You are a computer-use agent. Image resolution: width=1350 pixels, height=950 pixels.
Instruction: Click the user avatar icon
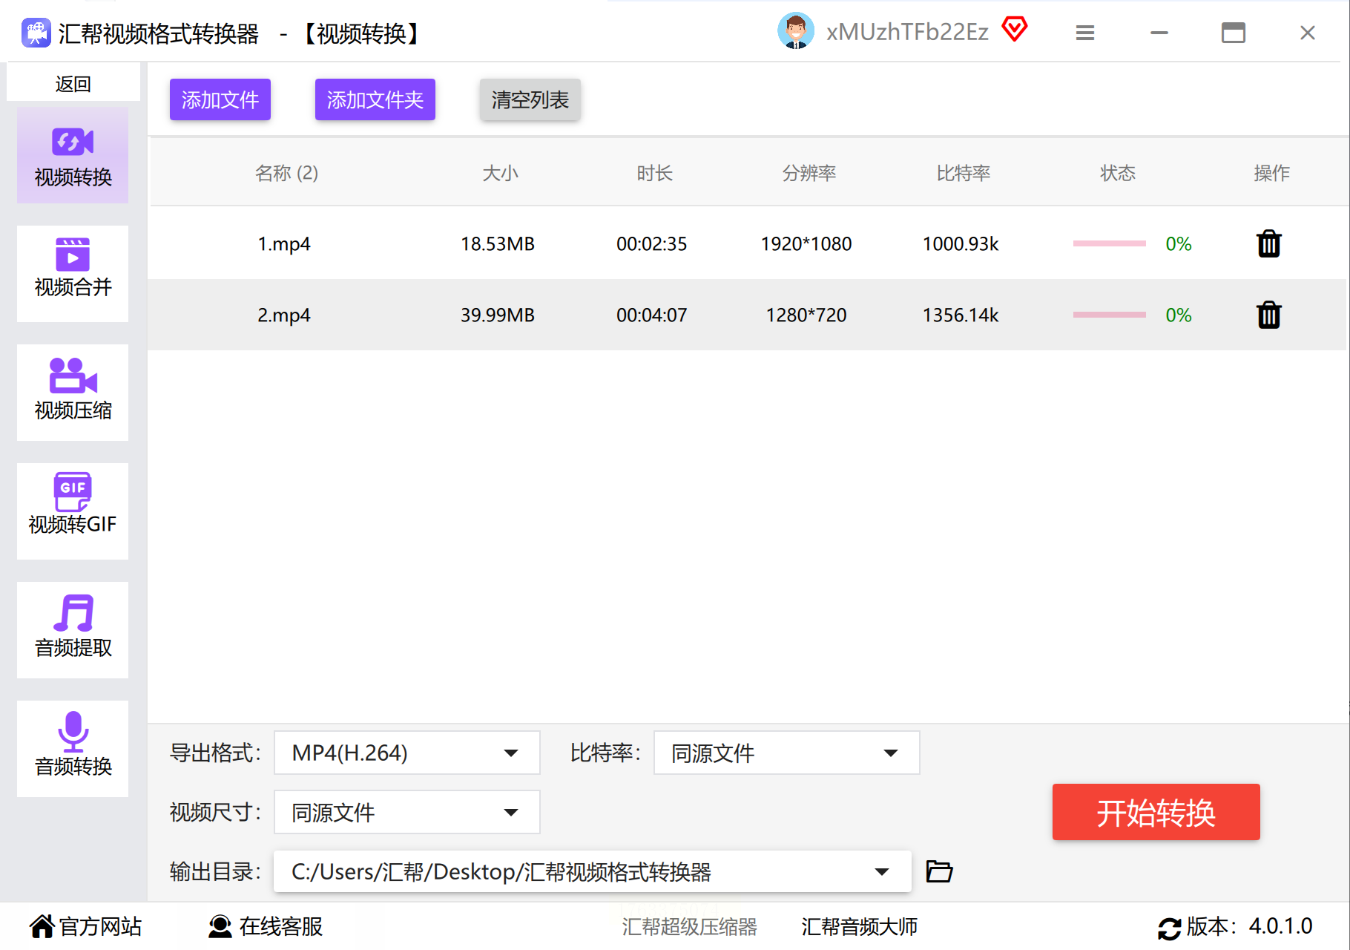795,32
